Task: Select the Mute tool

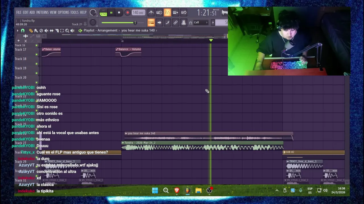Action: (46, 31)
